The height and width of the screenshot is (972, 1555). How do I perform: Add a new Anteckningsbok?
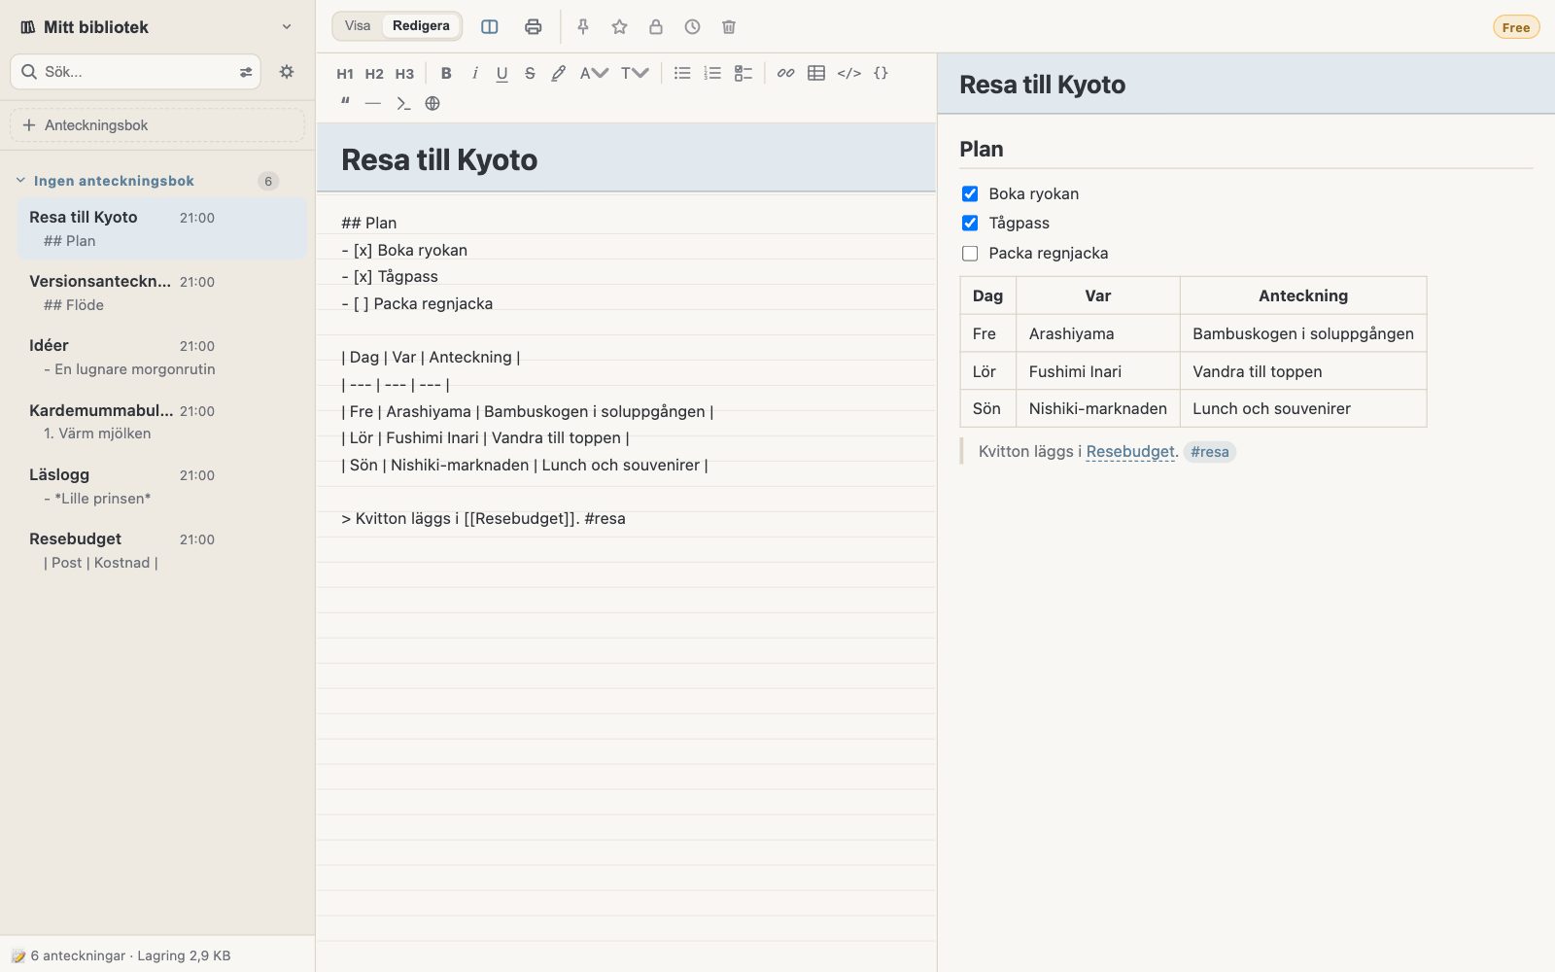click(157, 125)
